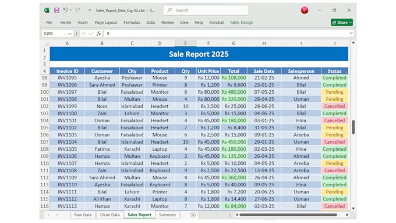The width and height of the screenshot is (396, 223).
Task: Click the Cancelled status for INV1099
Action: pos(335,107)
